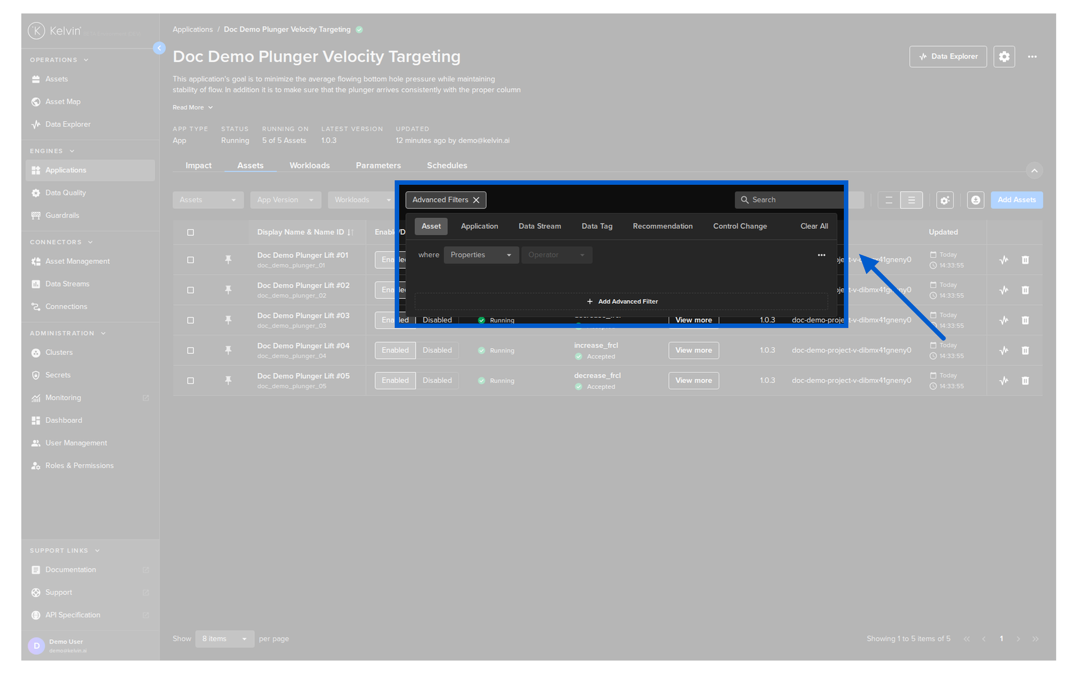Image resolution: width=1078 pixels, height=674 pixels.
Task: Switch to the Workloads tab
Action: [x=309, y=166]
